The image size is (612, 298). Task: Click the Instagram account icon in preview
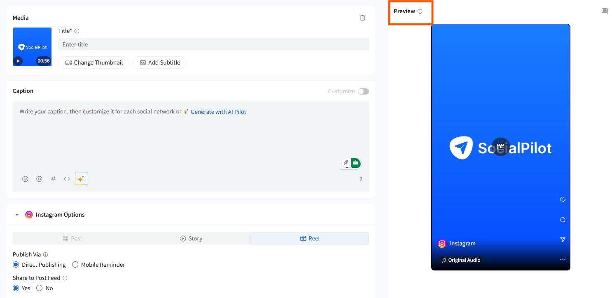pyautogui.click(x=442, y=243)
